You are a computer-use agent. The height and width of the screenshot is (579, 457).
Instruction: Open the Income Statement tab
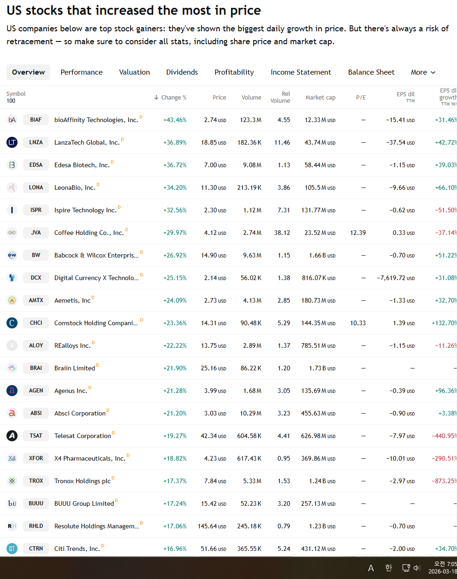(301, 72)
